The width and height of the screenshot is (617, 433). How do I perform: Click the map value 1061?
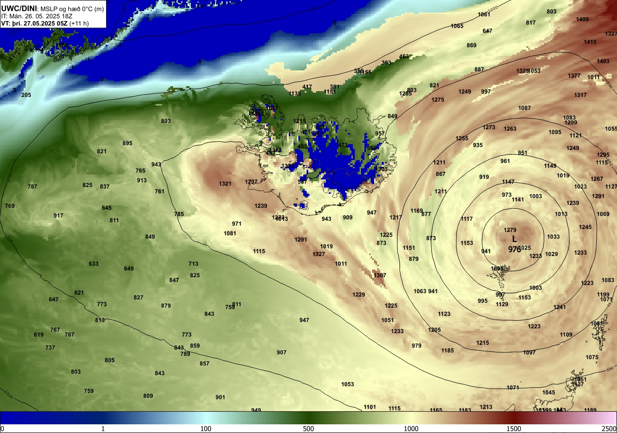484,14
